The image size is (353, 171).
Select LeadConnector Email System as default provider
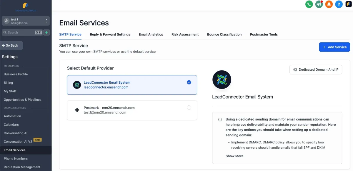click(x=132, y=85)
